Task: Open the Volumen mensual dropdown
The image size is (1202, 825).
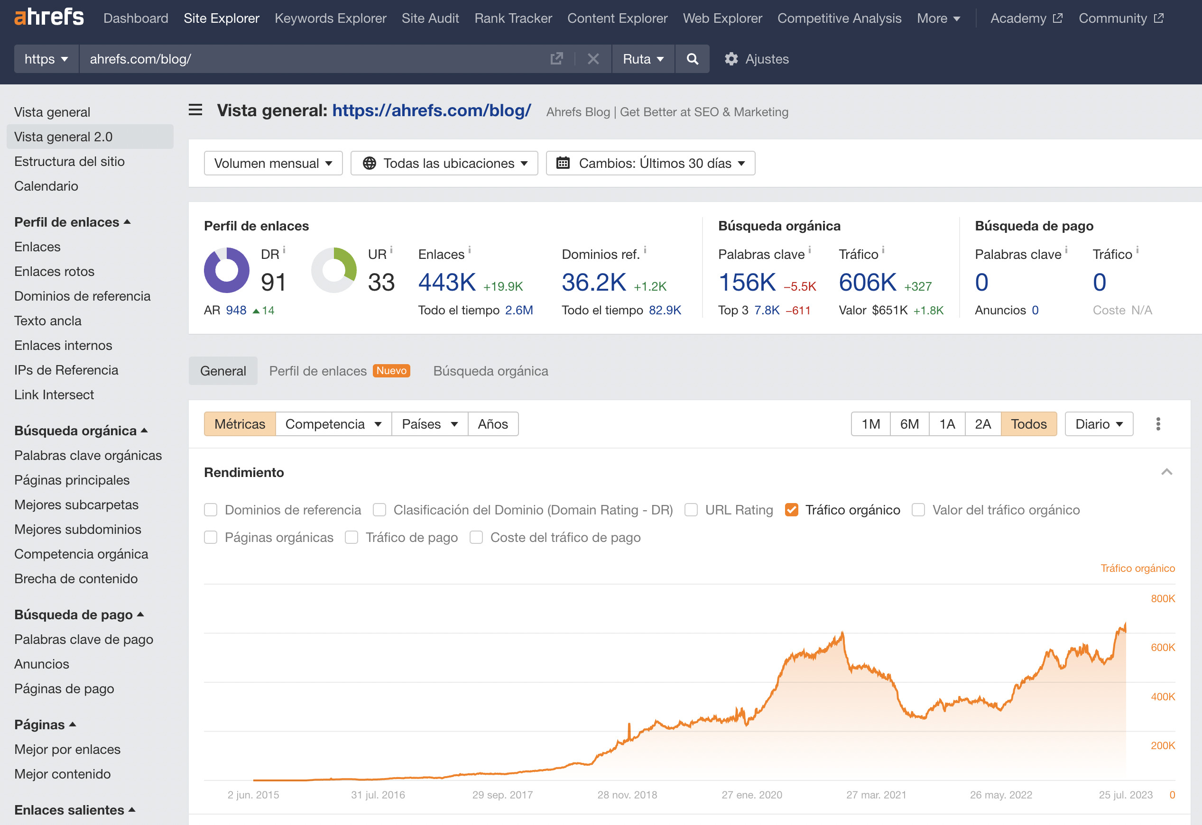Action: (x=273, y=163)
